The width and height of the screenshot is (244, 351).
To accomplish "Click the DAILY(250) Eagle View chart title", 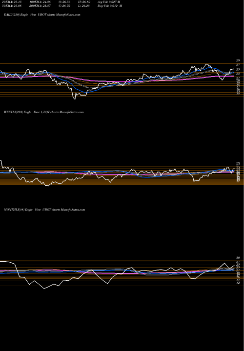I will 42,15.
